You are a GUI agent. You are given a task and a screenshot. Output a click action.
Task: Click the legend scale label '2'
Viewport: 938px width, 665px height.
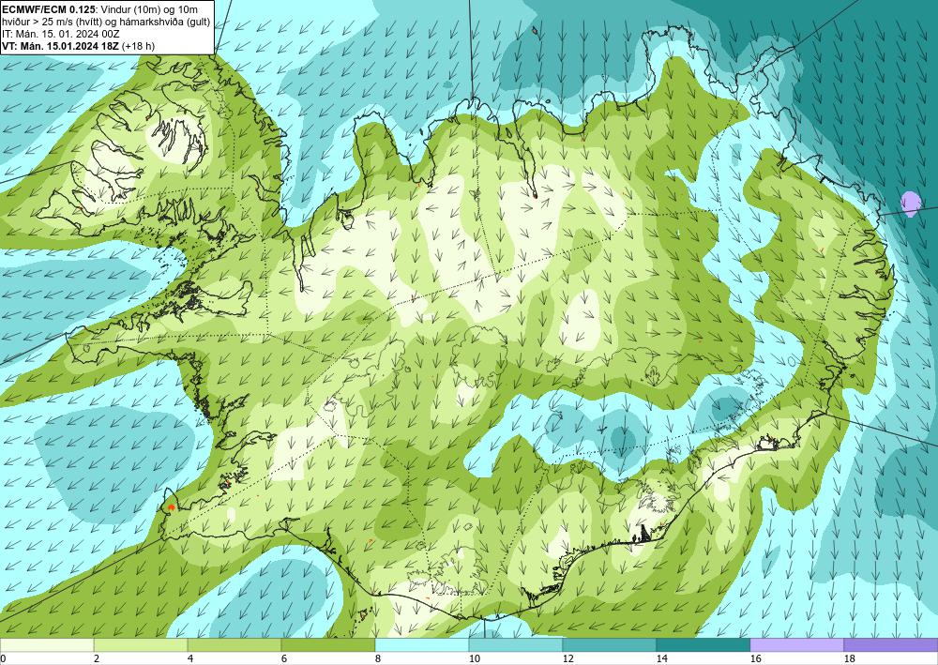tap(97, 659)
